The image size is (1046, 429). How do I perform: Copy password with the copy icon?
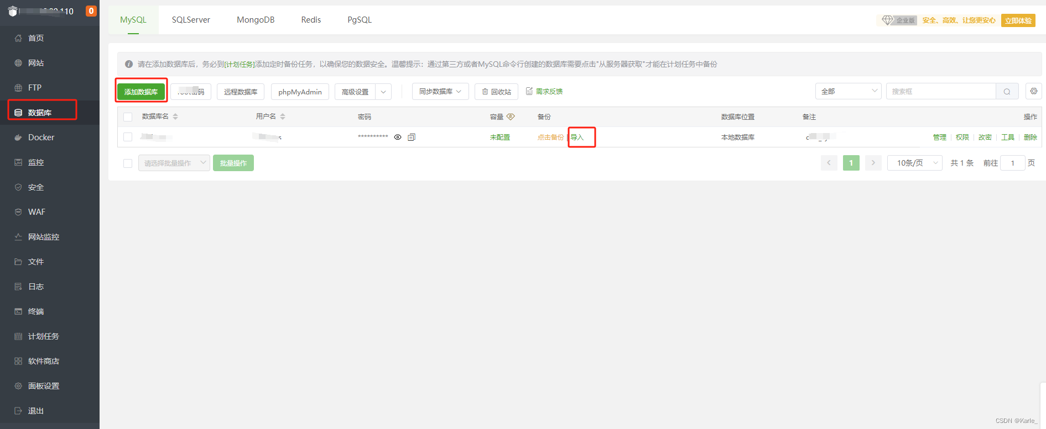[x=412, y=137]
